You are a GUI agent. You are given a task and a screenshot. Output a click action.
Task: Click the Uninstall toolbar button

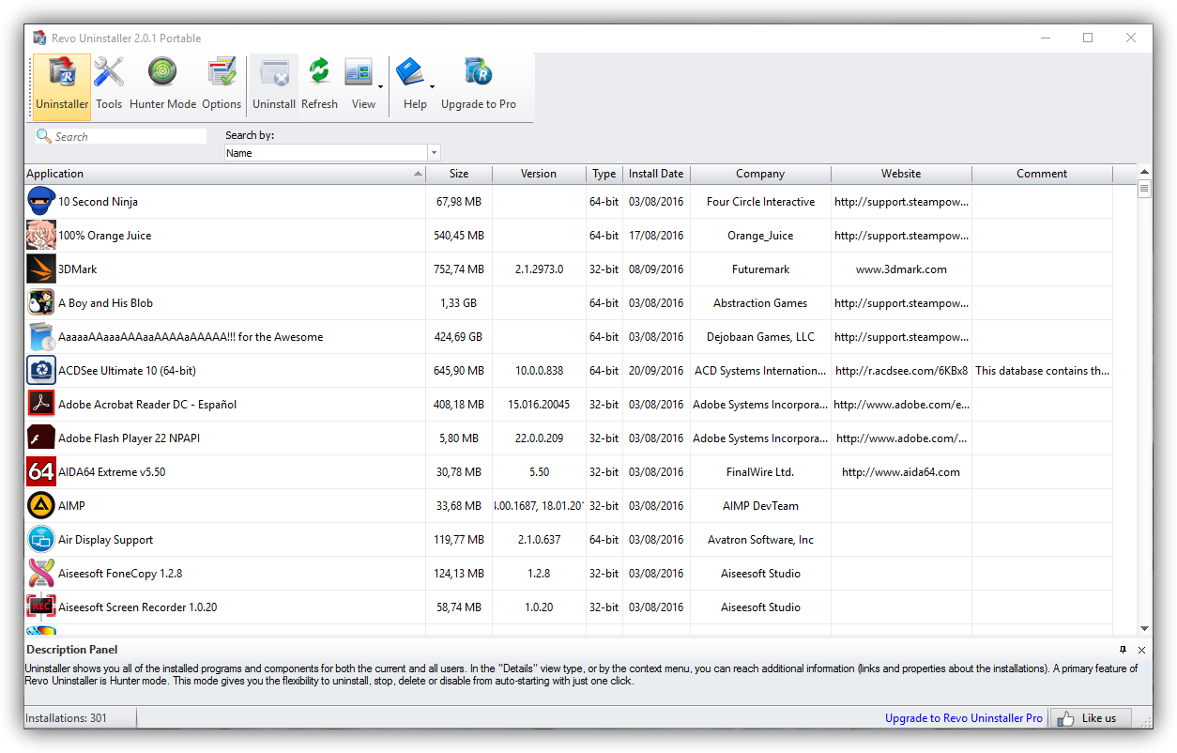(x=274, y=86)
